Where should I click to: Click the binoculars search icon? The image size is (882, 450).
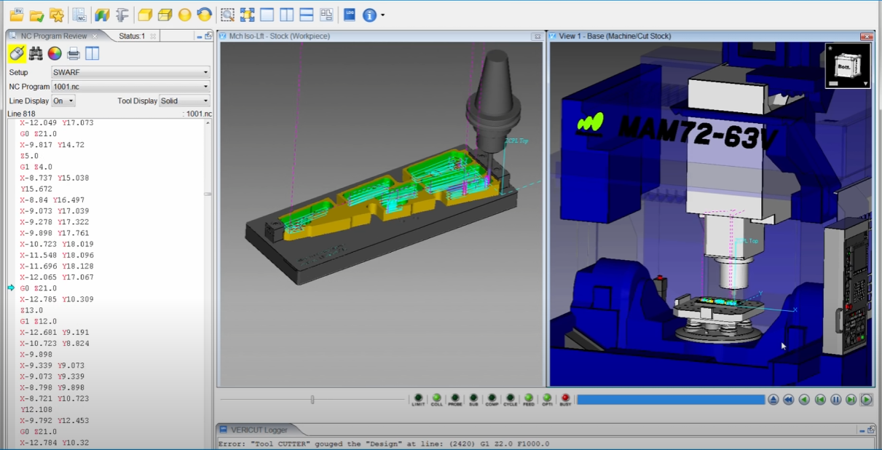click(35, 54)
